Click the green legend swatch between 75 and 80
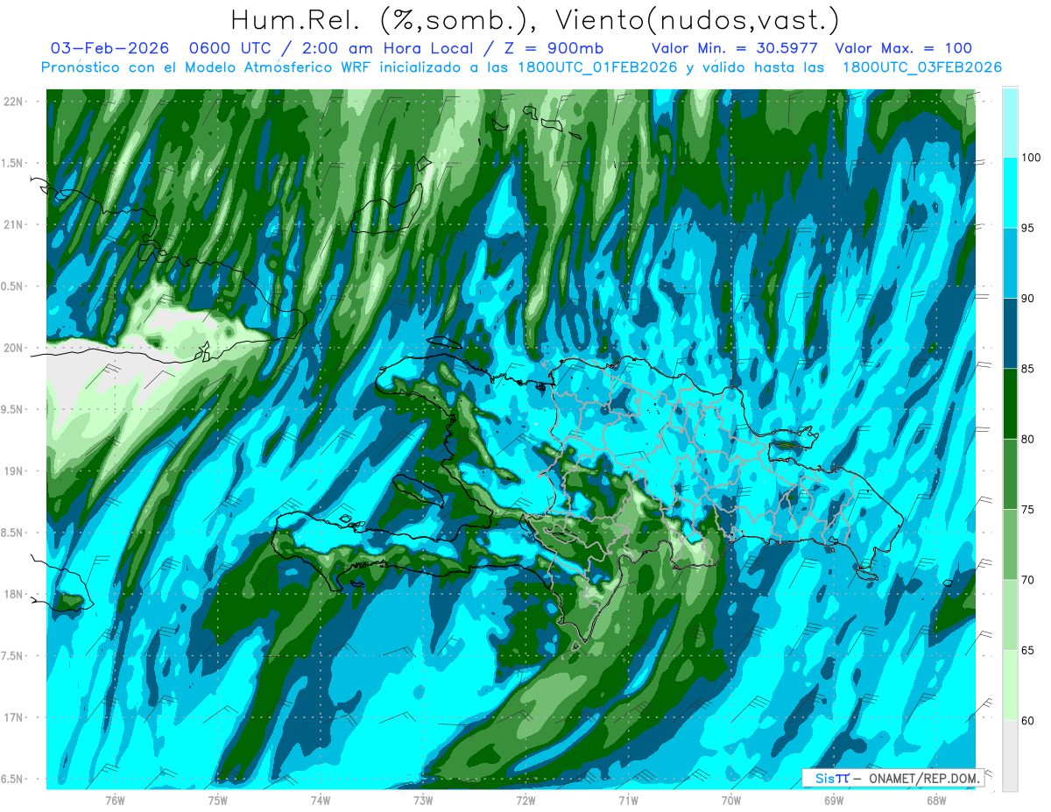 (1010, 474)
